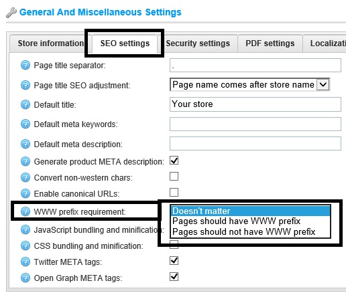Enable Convert non-western chars checkbox

click(174, 176)
